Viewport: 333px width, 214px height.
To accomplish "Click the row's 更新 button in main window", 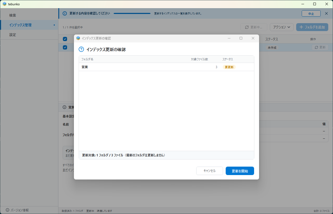I will [x=320, y=47].
